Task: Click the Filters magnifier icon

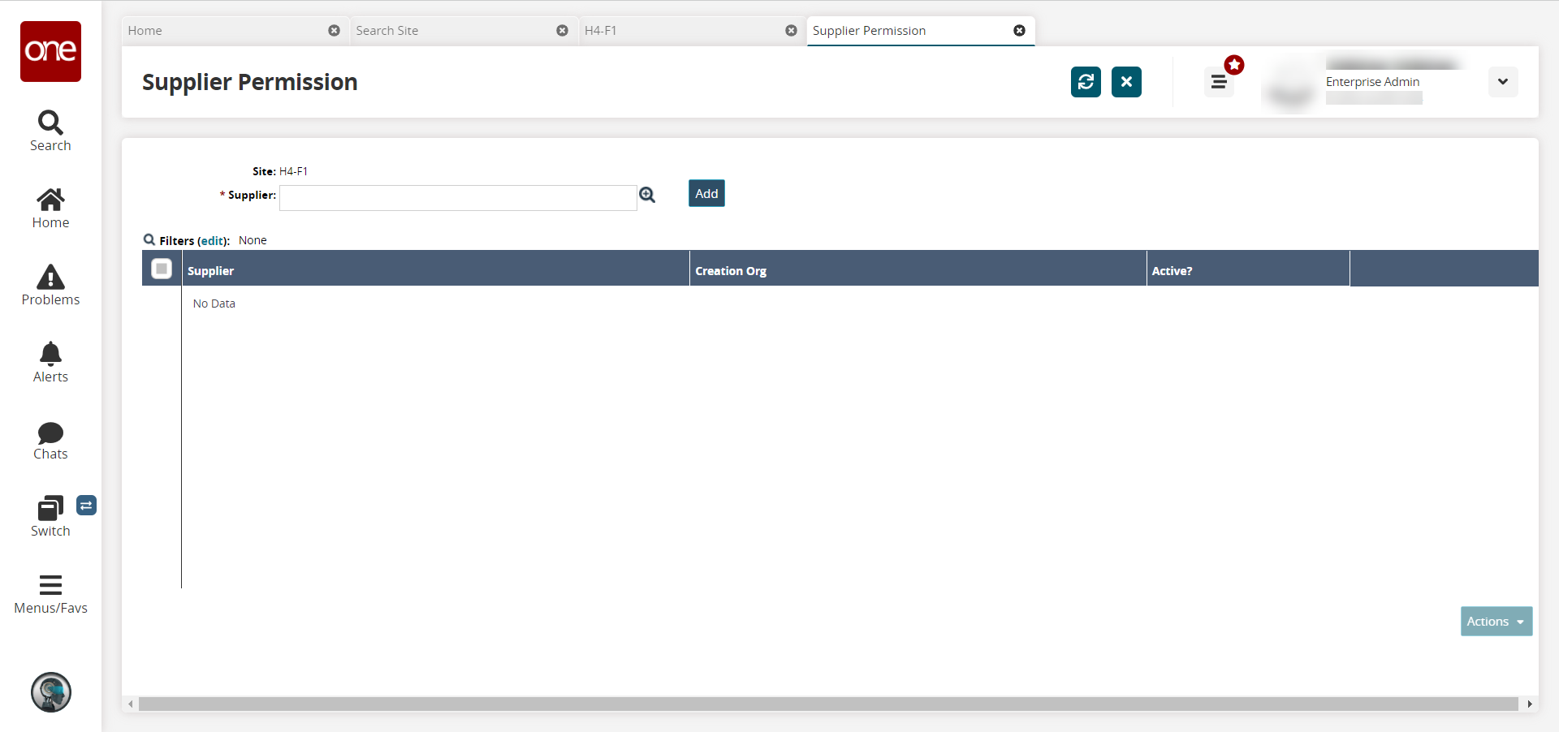Action: pyautogui.click(x=149, y=239)
